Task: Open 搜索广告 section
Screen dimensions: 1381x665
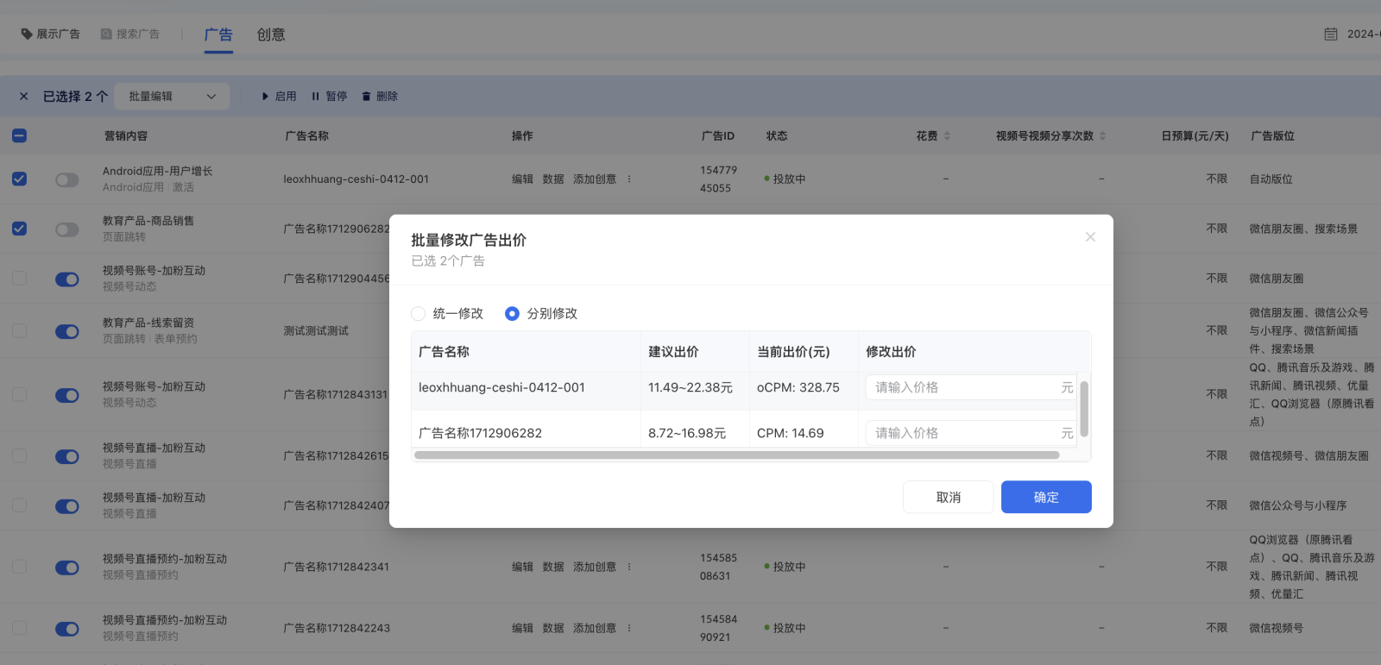Action: (130, 34)
